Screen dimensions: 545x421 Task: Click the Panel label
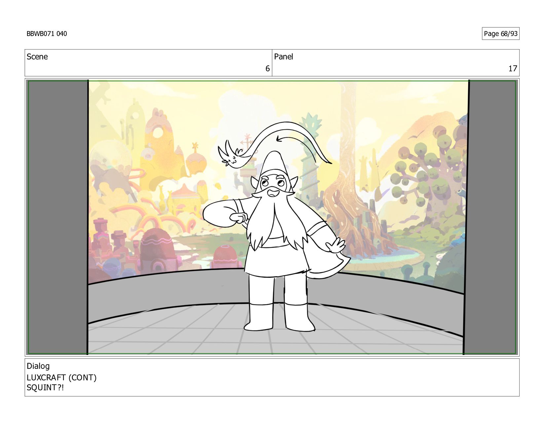pyautogui.click(x=283, y=57)
